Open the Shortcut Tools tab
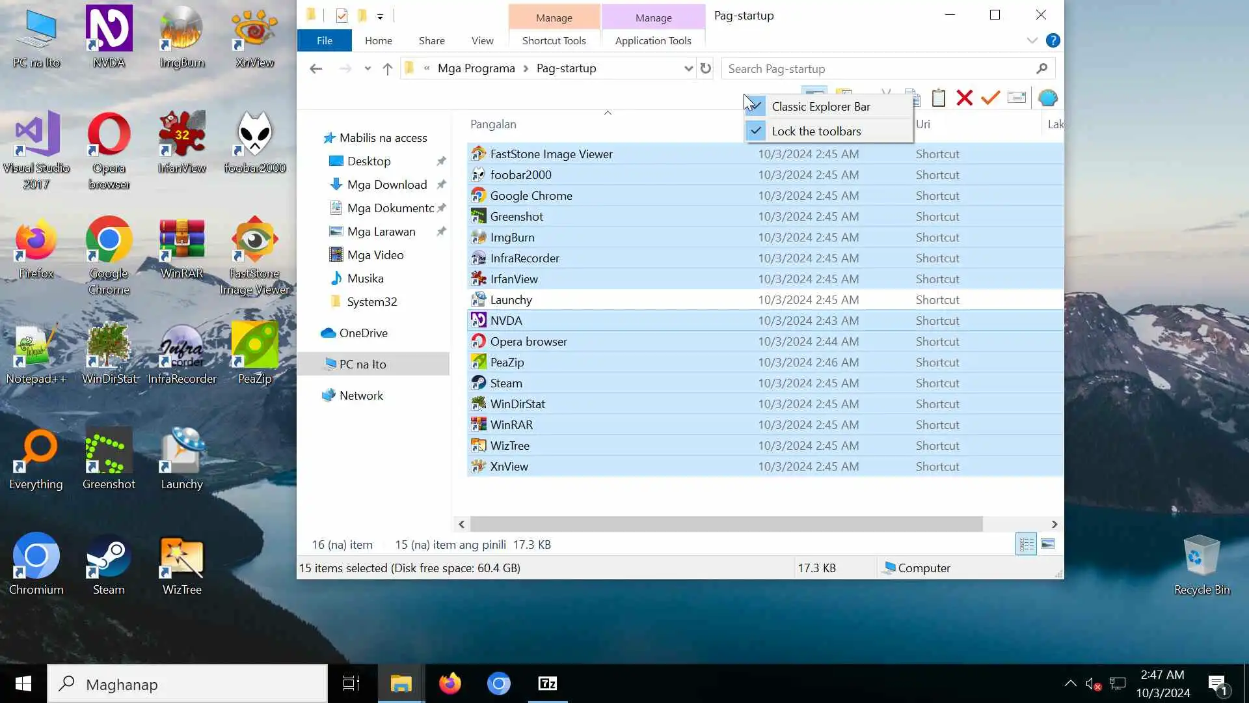 click(x=554, y=40)
